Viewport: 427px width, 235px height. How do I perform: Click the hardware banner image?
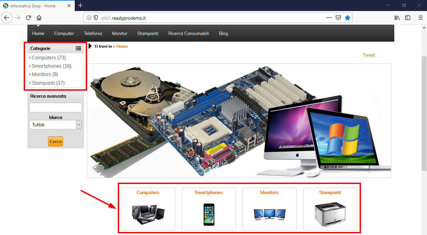(239, 121)
